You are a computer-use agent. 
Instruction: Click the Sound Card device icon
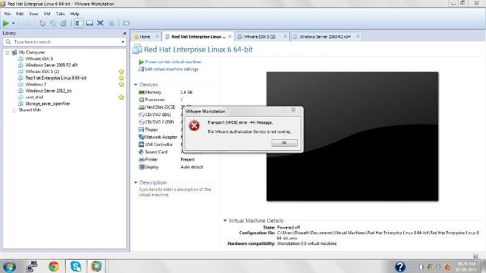[x=142, y=152]
